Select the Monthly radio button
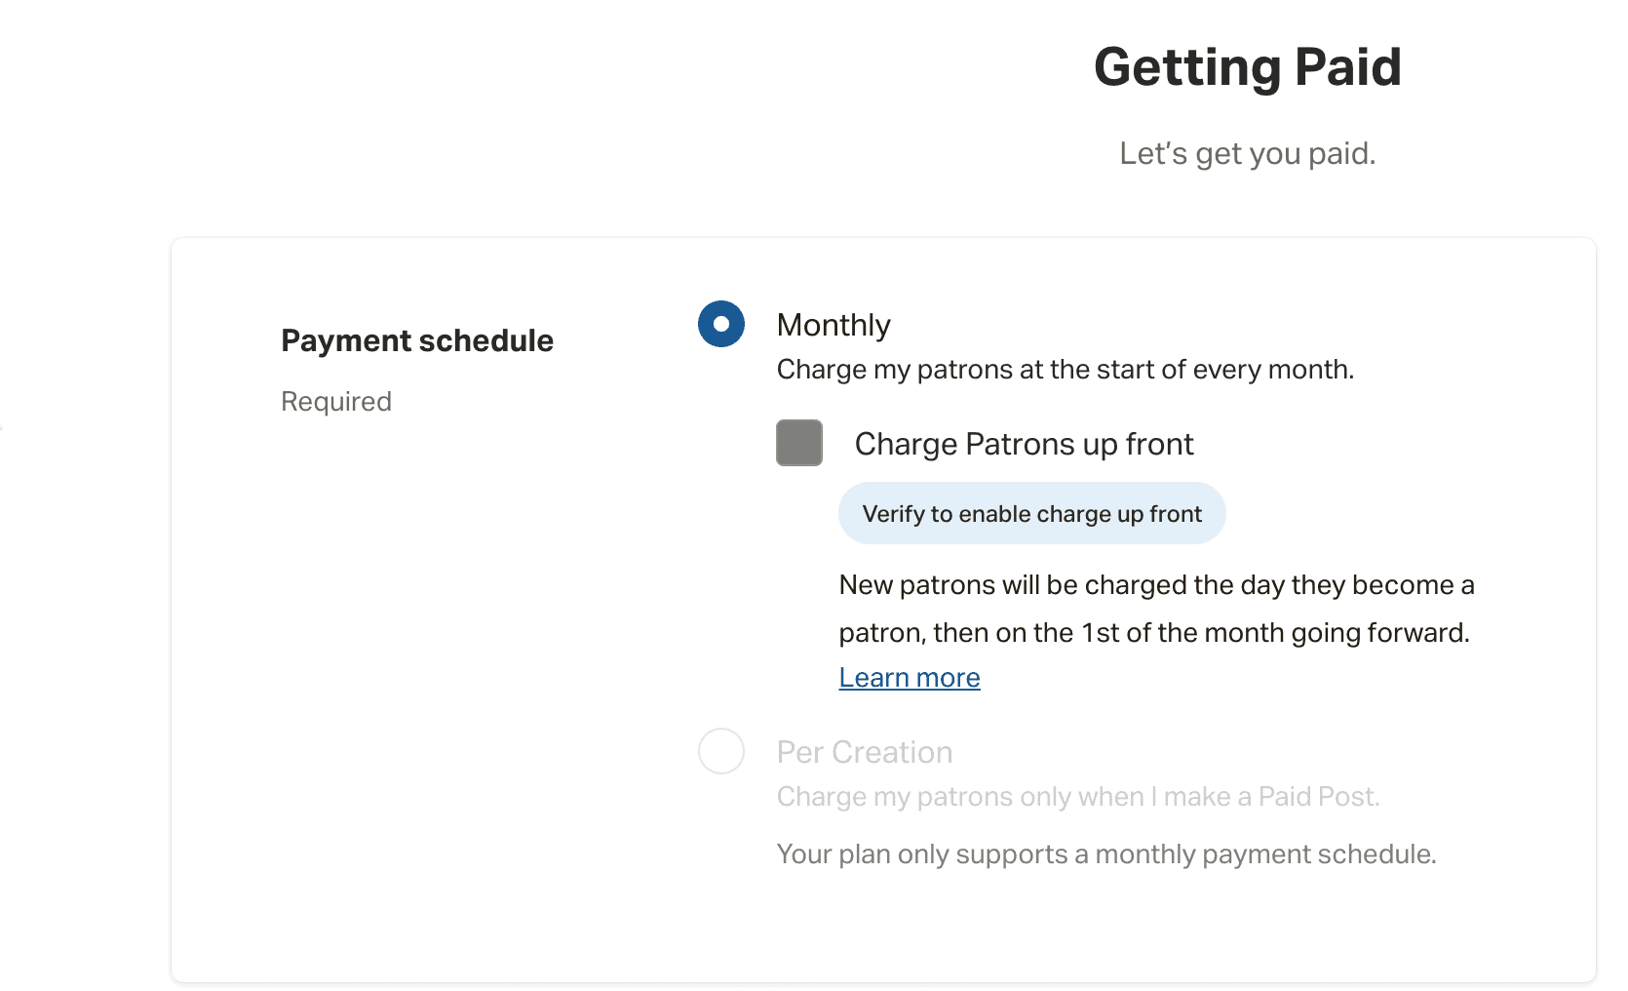The image size is (1628, 991). click(721, 324)
